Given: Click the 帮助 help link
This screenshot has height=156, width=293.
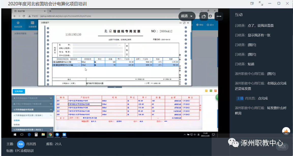Looking at the screenshot, I should (x=200, y=25).
